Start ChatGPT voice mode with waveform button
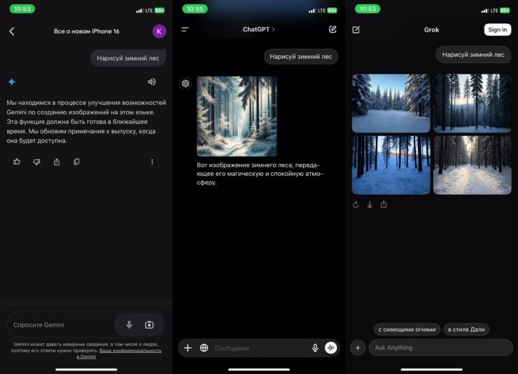The image size is (518, 374). tap(331, 348)
